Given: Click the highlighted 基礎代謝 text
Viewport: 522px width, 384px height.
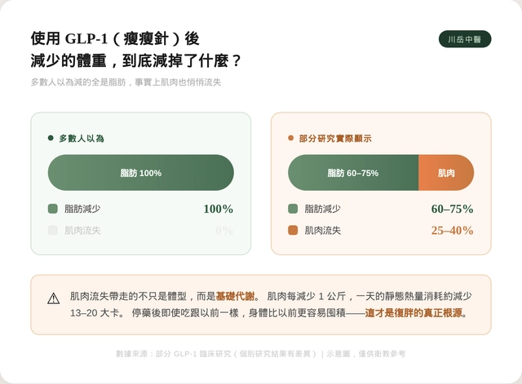Looking at the screenshot, I should coord(236,296).
